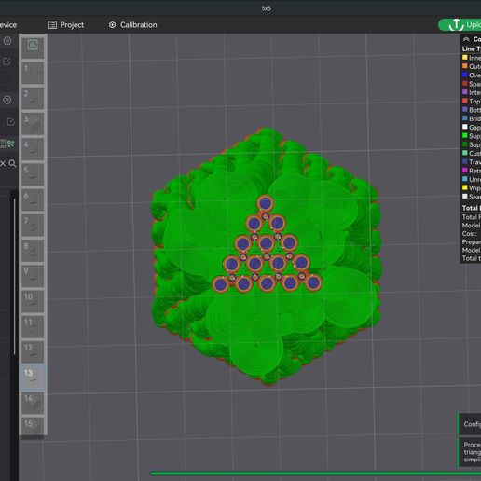
Task: Select plate 6 thumbnail
Action: (x=33, y=199)
